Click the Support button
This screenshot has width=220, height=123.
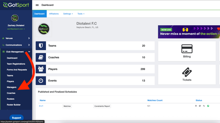[16, 118]
